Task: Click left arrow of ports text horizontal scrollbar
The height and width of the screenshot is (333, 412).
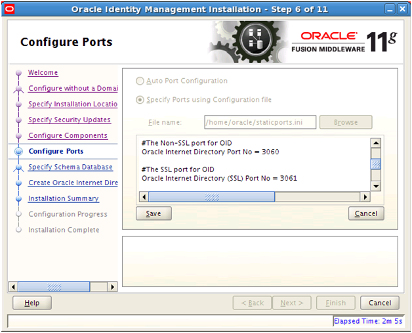Action: 144,197
